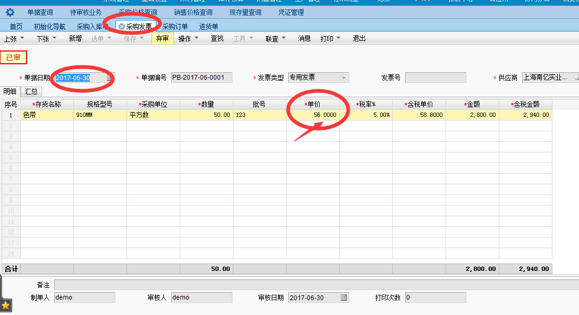Click 退出 to exit the form
This screenshot has height=315, width=579.
pos(359,38)
